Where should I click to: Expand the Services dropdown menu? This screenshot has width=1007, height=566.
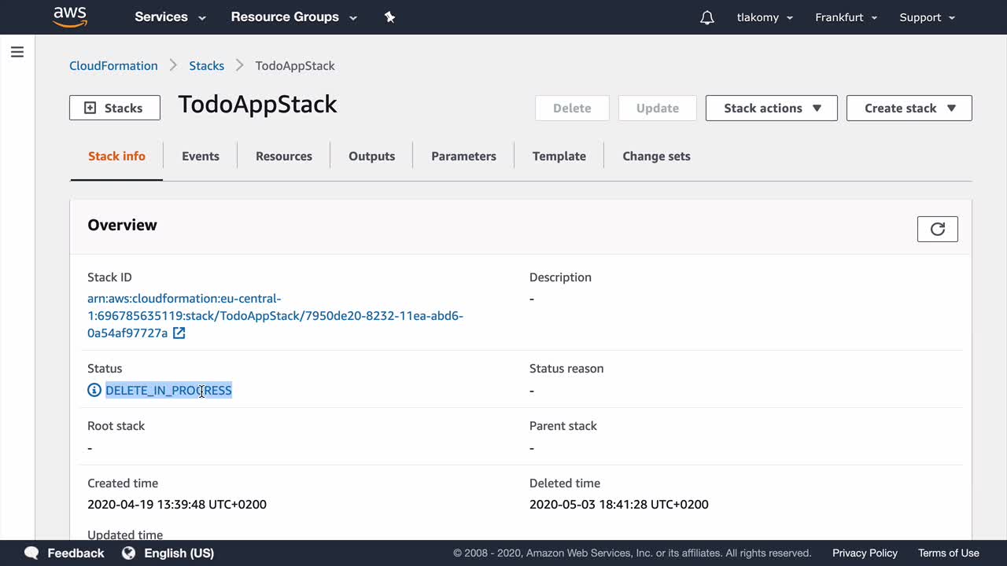click(170, 17)
